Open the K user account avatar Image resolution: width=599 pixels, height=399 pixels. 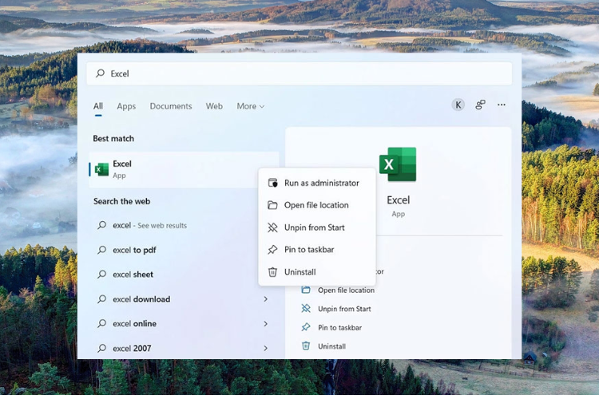point(458,105)
